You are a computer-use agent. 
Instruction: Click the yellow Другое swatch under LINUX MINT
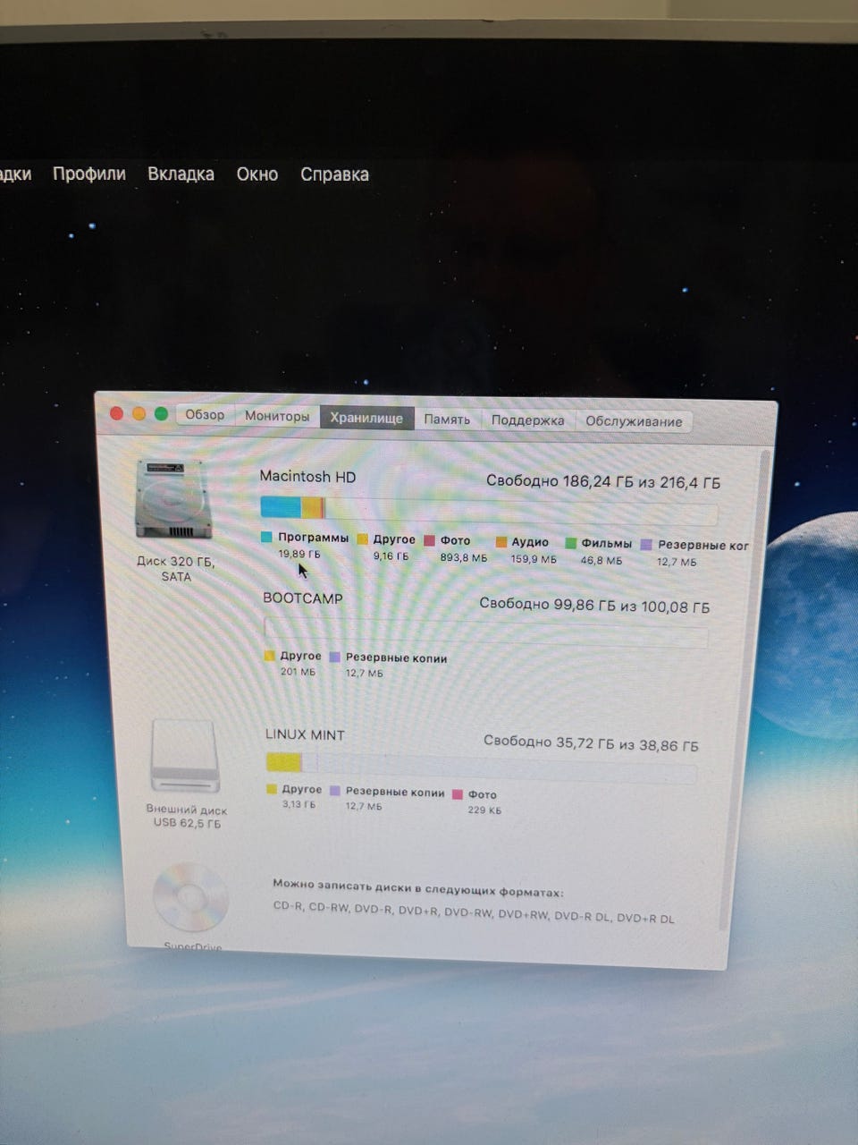coord(272,789)
